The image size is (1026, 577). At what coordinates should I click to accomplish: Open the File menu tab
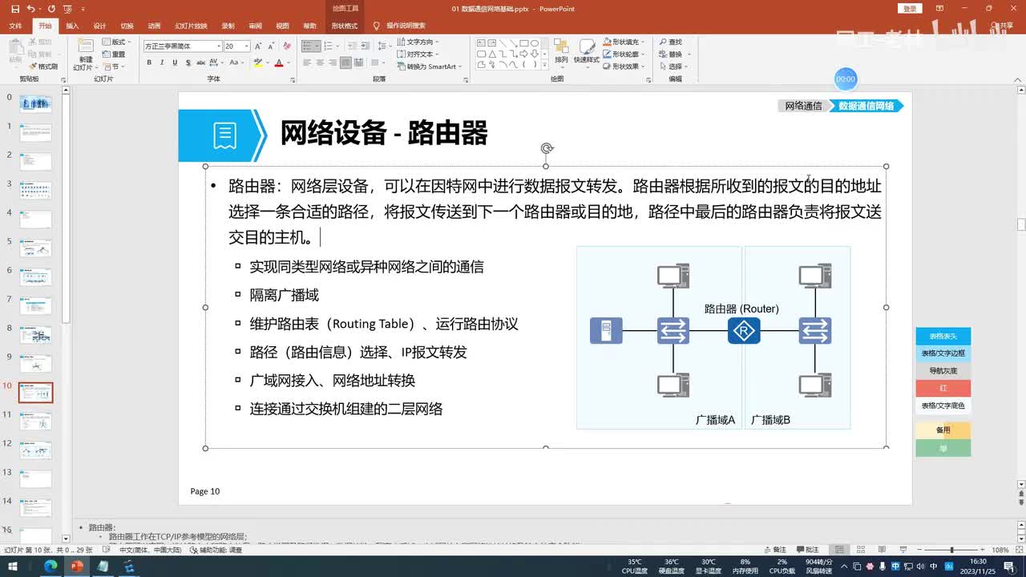(15, 26)
